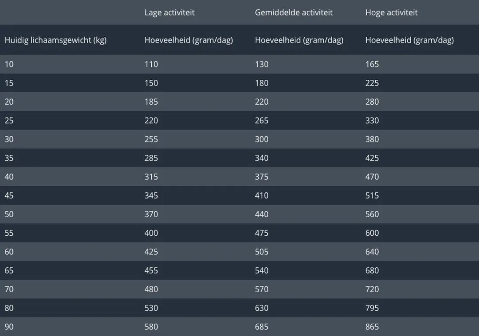Select the 'Huidig lichaamsgewicht (kg)' header cell
479x336 pixels.
[55, 40]
